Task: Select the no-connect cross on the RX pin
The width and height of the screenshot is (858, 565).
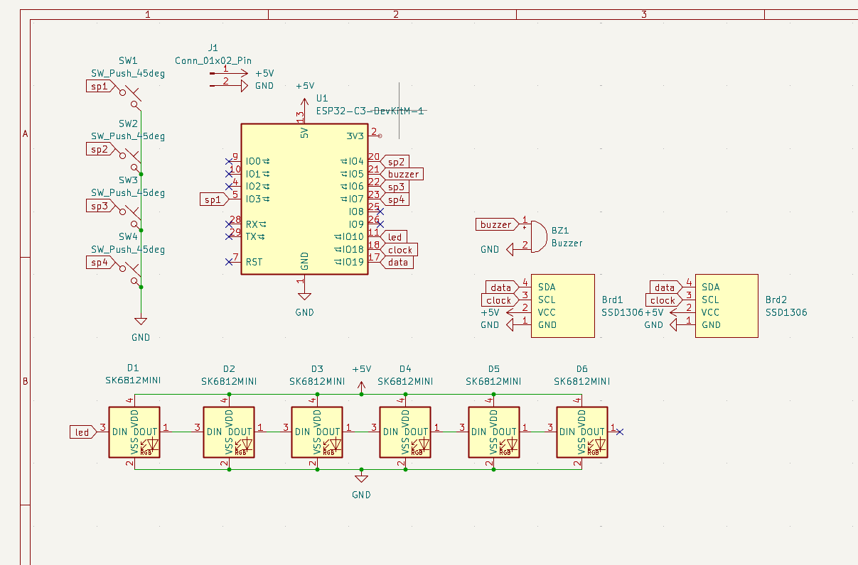Action: point(228,224)
